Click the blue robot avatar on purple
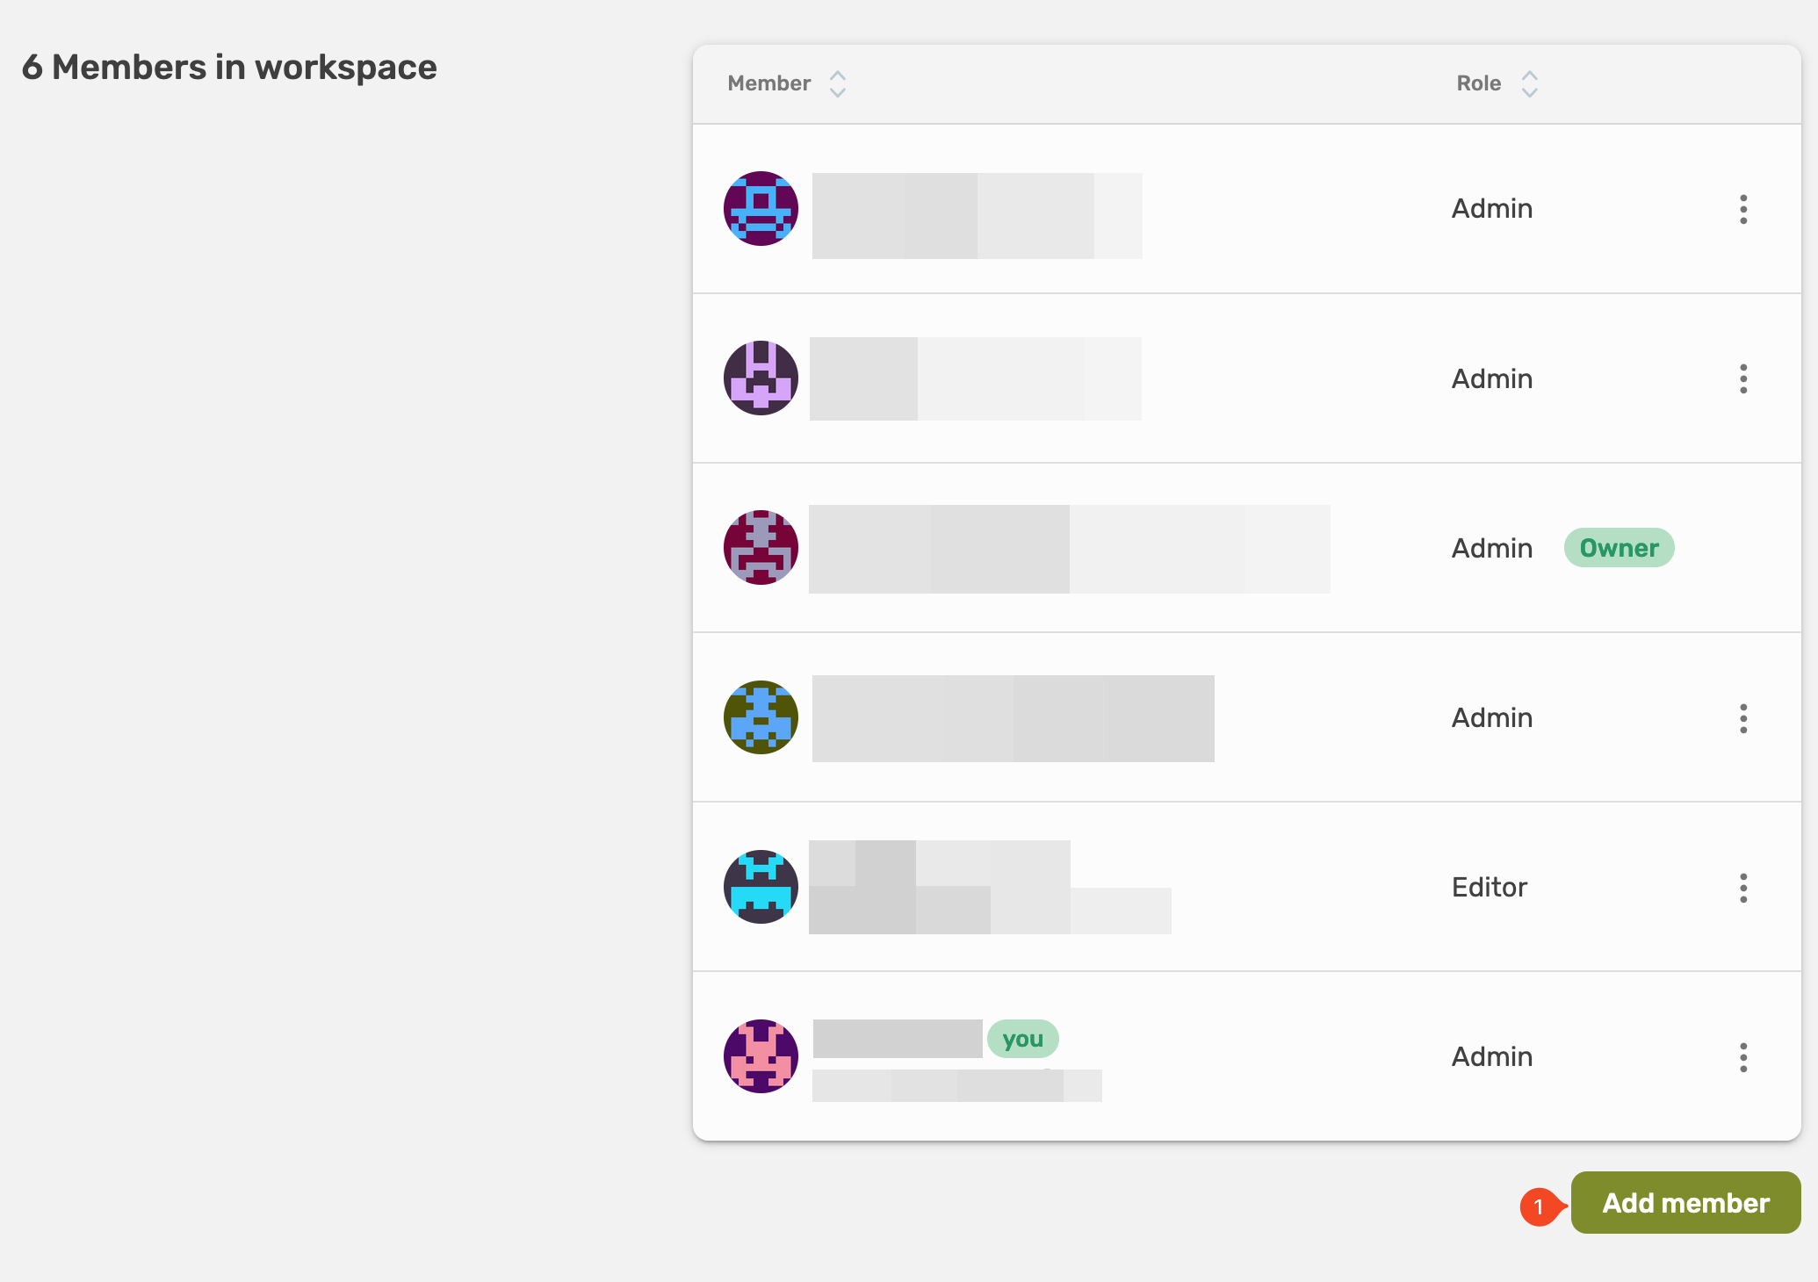The image size is (1818, 1282). point(761,209)
